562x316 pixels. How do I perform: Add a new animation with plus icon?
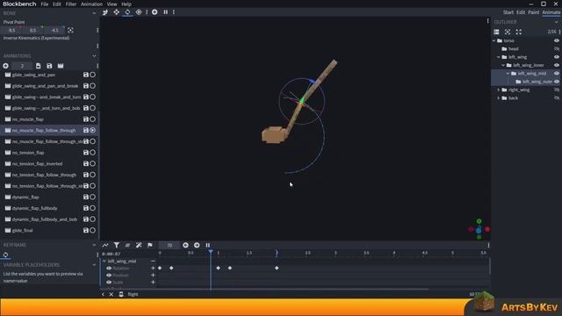6,66
